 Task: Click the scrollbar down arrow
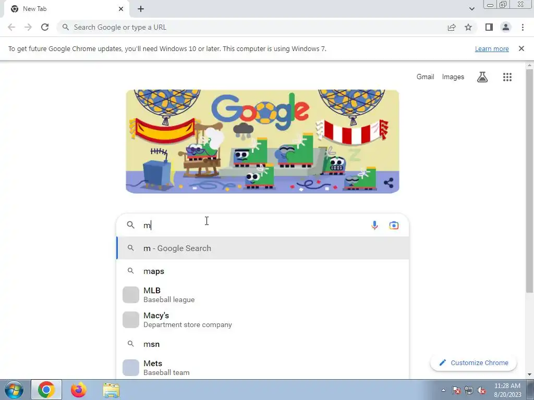pyautogui.click(x=529, y=374)
